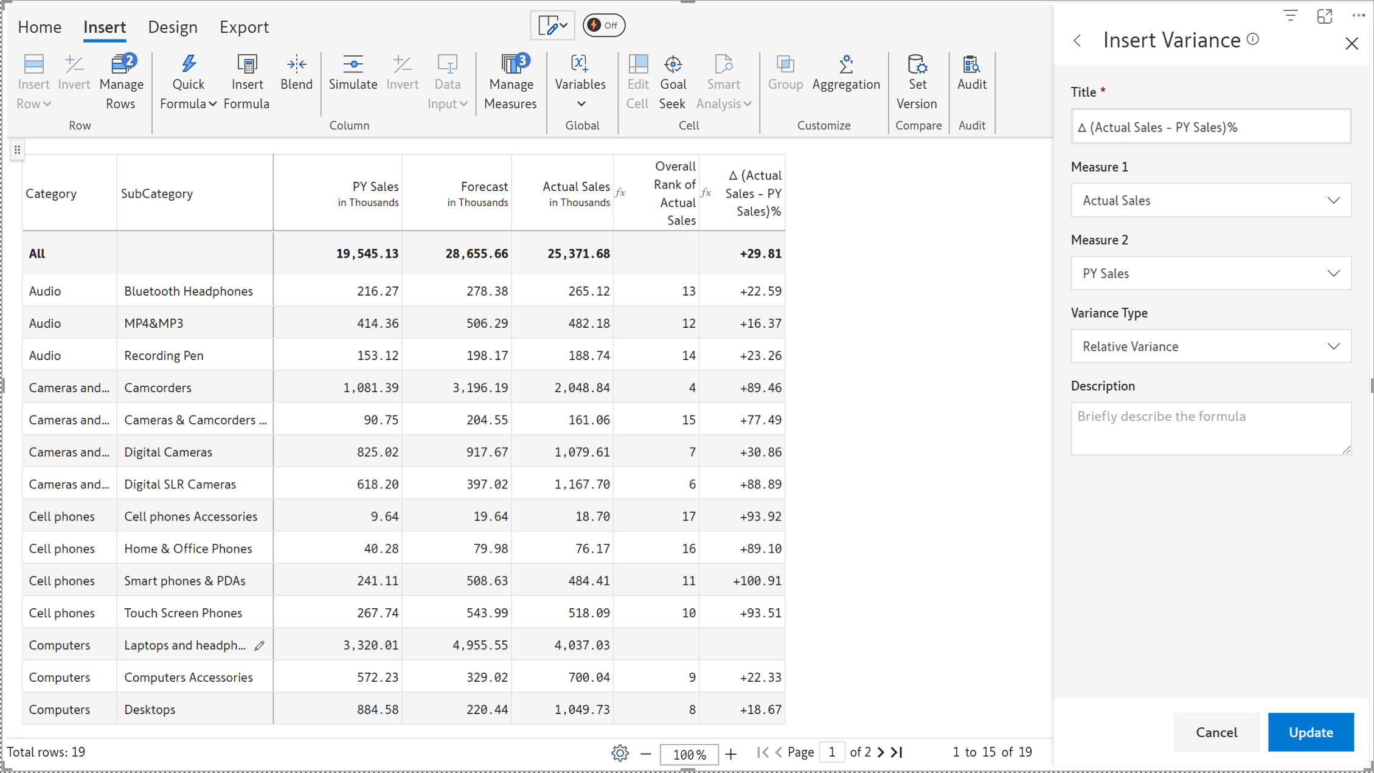1374x773 pixels.
Task: Toggle the Off switch in the header
Action: pos(603,26)
